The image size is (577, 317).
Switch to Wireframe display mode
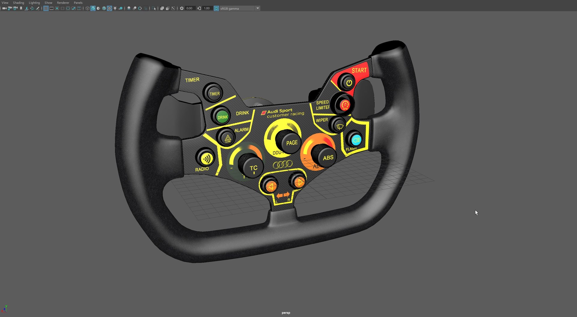click(87, 8)
